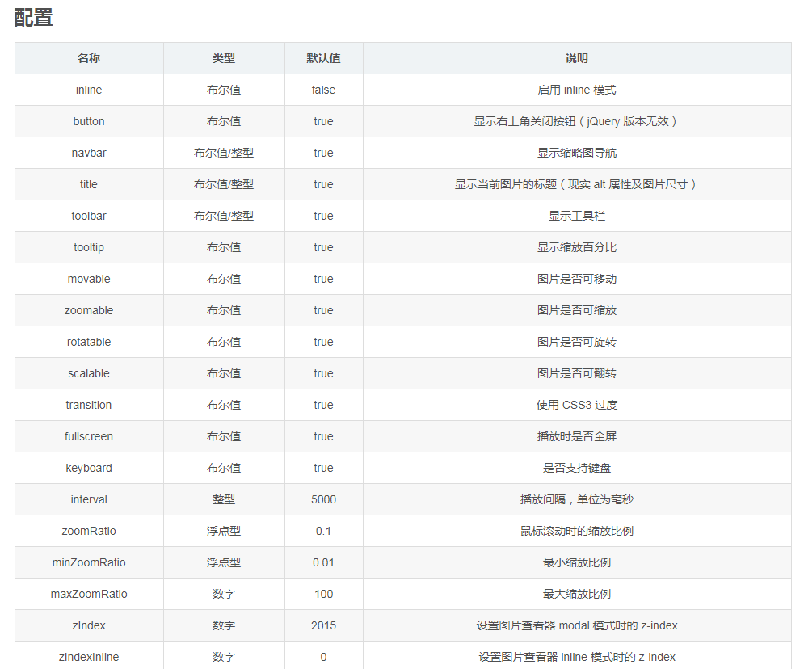The height and width of the screenshot is (669, 804).
Task: Click the scalable option name
Action: point(89,374)
